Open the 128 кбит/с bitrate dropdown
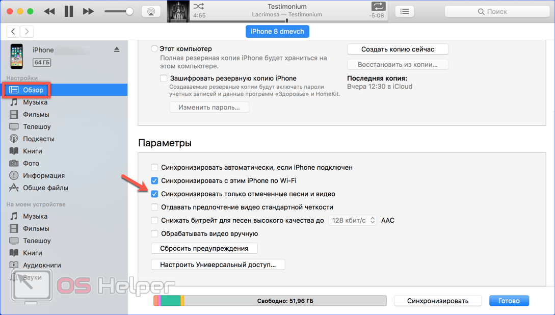The height and width of the screenshot is (315, 555). click(x=353, y=220)
